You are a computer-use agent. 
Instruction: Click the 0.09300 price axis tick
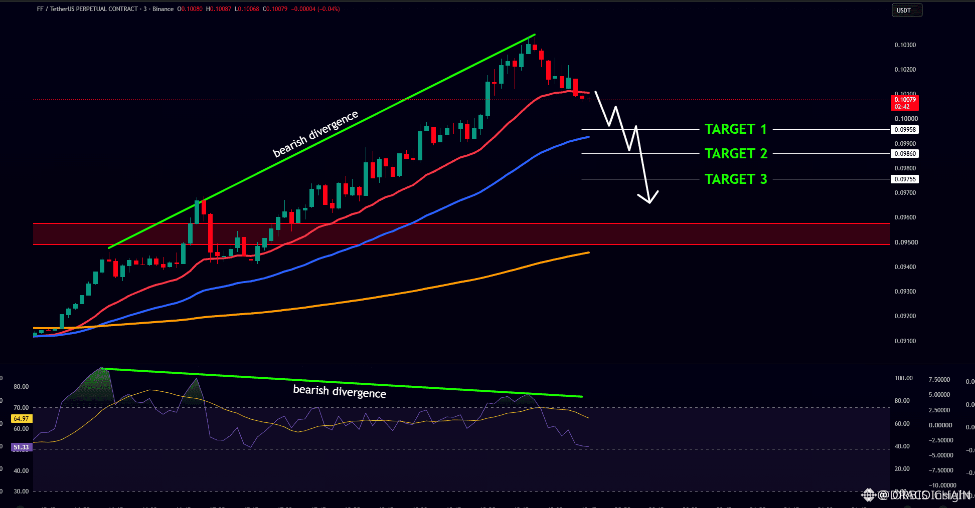(x=905, y=292)
